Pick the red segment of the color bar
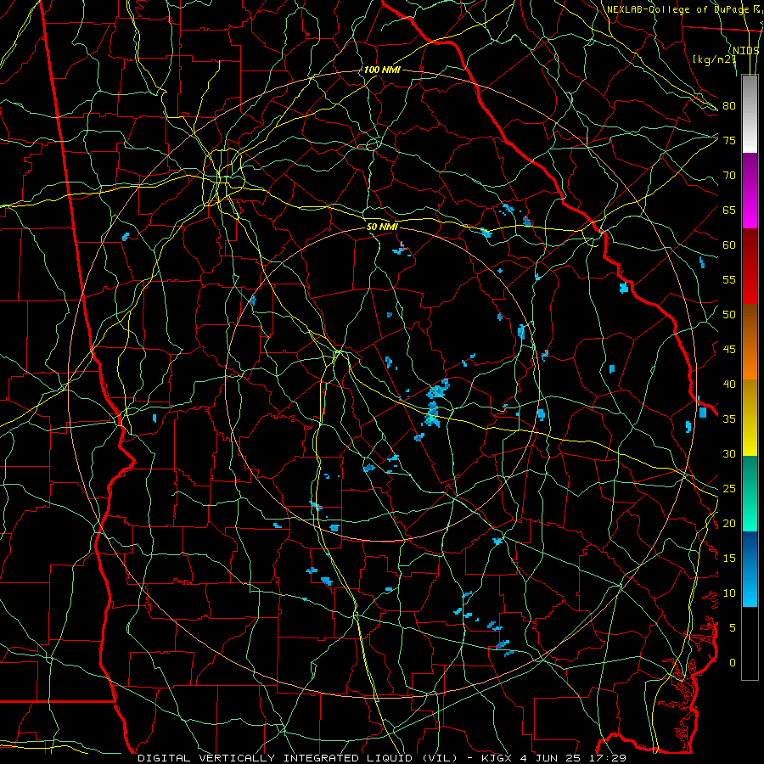The image size is (764, 764). coord(750,267)
